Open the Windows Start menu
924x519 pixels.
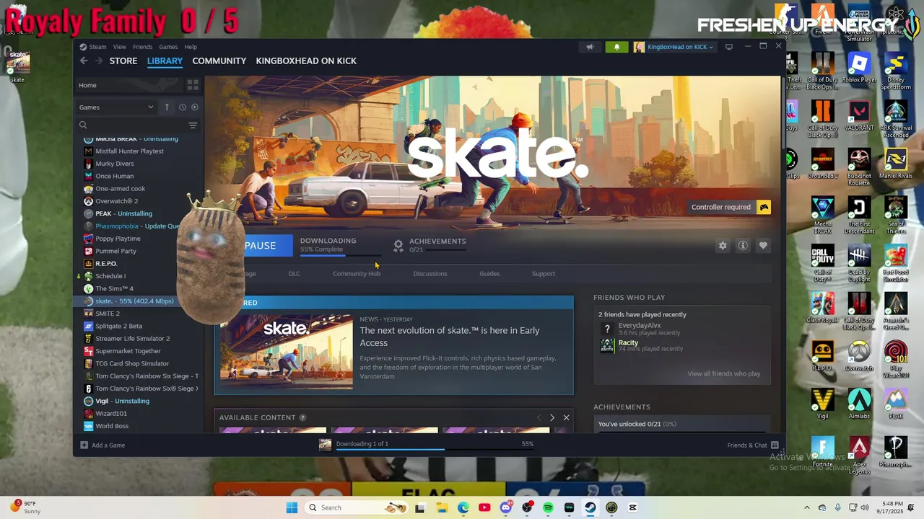coord(292,507)
